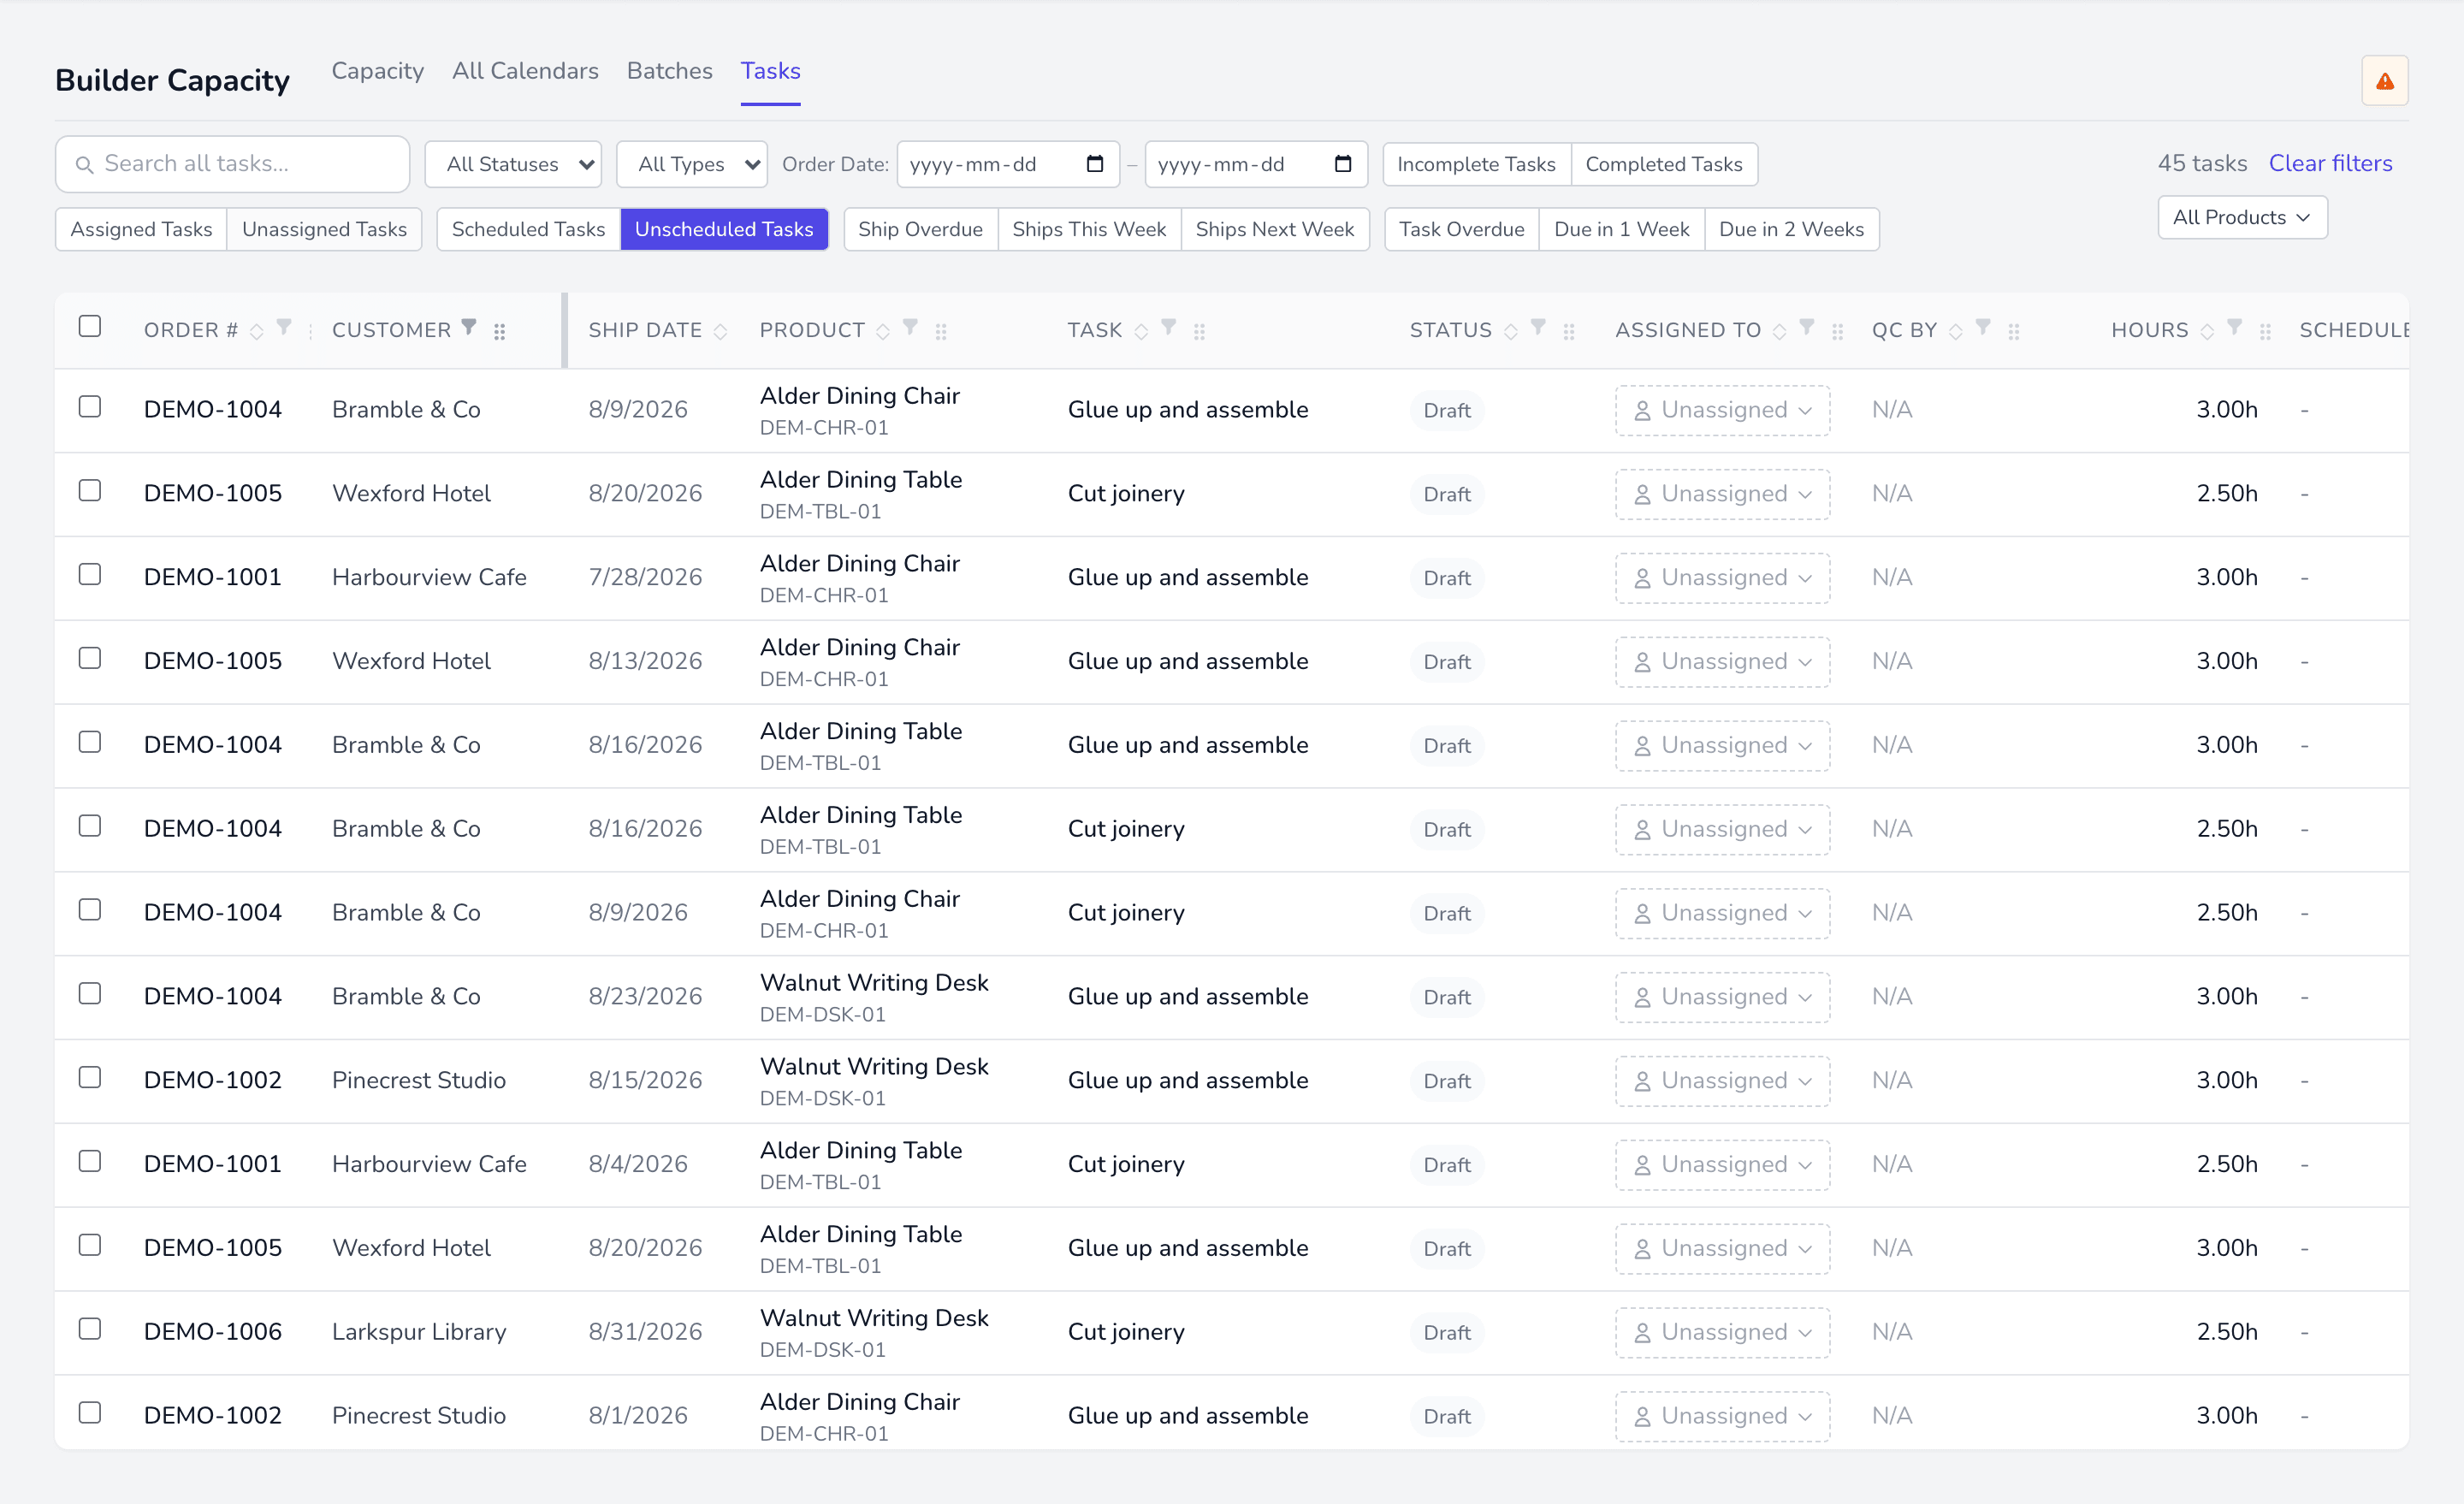Sort by the Ship Date column arrows
Viewport: 2464px width, 1504px height.
click(x=720, y=331)
